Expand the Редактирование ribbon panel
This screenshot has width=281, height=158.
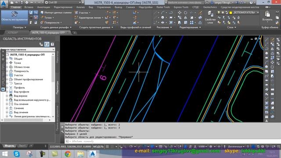click(190, 27)
